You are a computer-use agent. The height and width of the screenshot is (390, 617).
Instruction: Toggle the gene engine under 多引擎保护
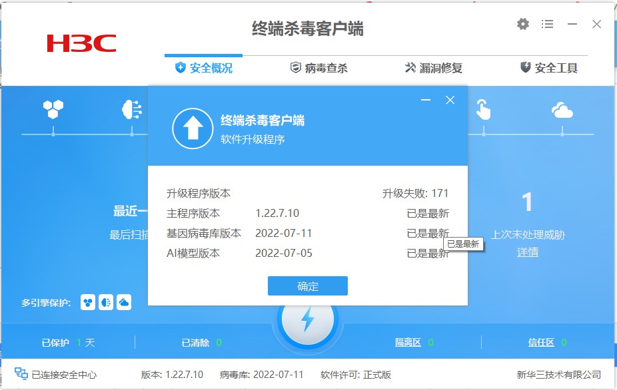pyautogui.click(x=88, y=302)
